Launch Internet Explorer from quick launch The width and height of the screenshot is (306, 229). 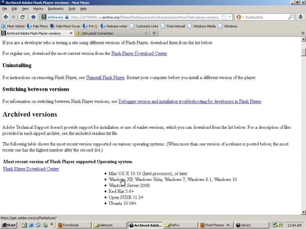pyautogui.click(x=31, y=225)
